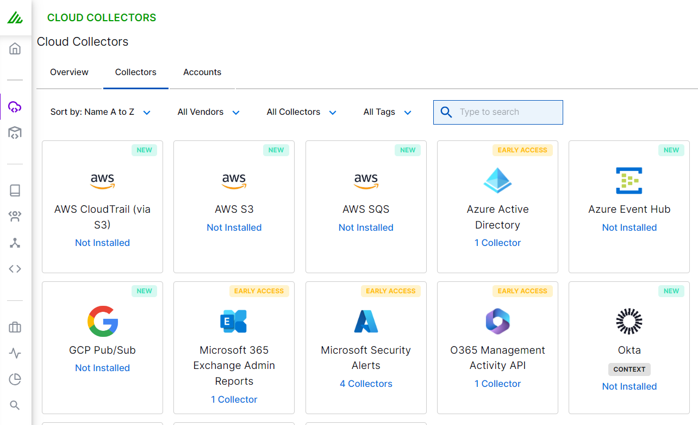
Task: Open the briefcase icon in sidebar
Action: (15, 327)
